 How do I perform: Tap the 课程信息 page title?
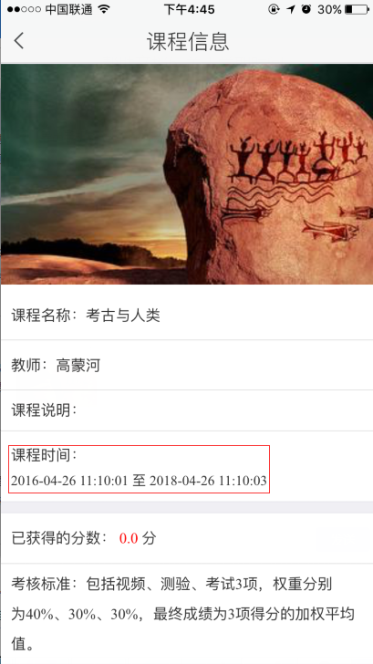[188, 42]
